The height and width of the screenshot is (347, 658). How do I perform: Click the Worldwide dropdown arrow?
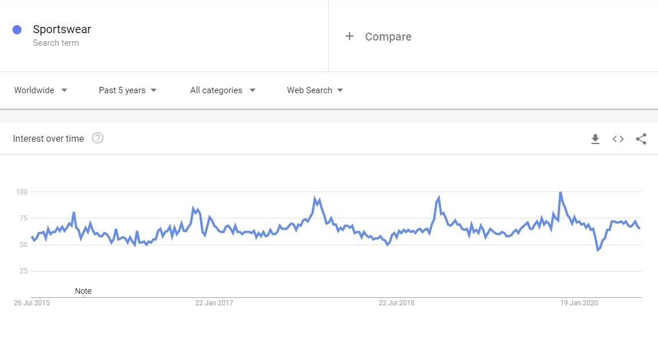[x=64, y=90]
